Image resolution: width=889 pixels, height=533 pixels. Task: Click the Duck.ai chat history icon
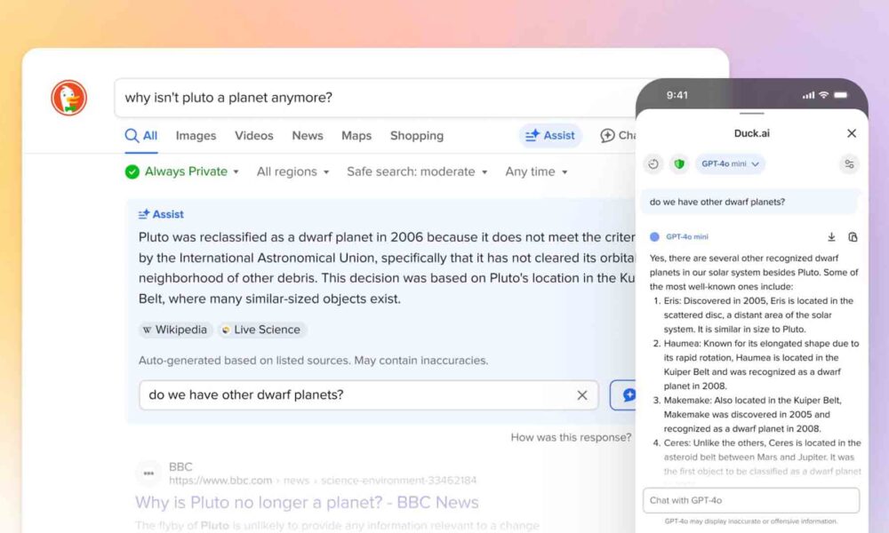point(653,164)
